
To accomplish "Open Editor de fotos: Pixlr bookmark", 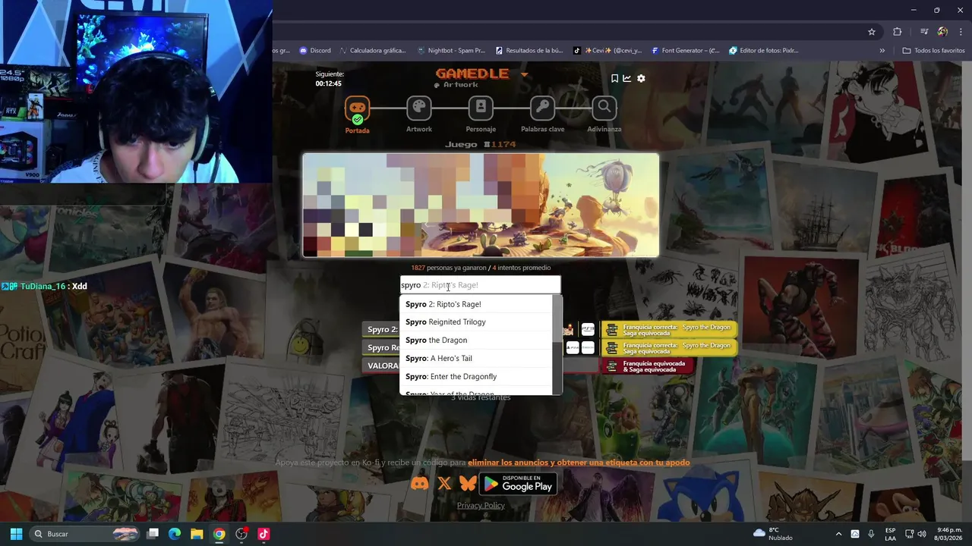I will click(764, 51).
